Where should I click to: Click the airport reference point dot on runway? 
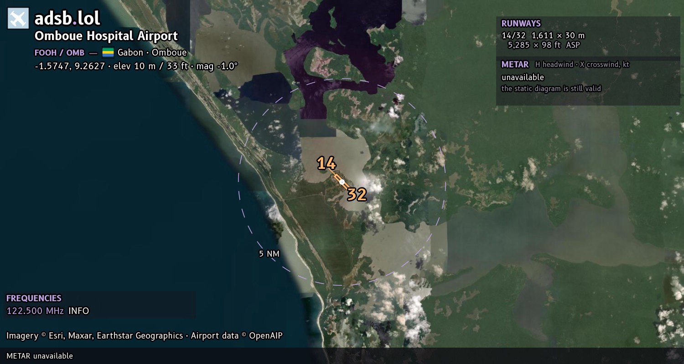[x=342, y=182]
